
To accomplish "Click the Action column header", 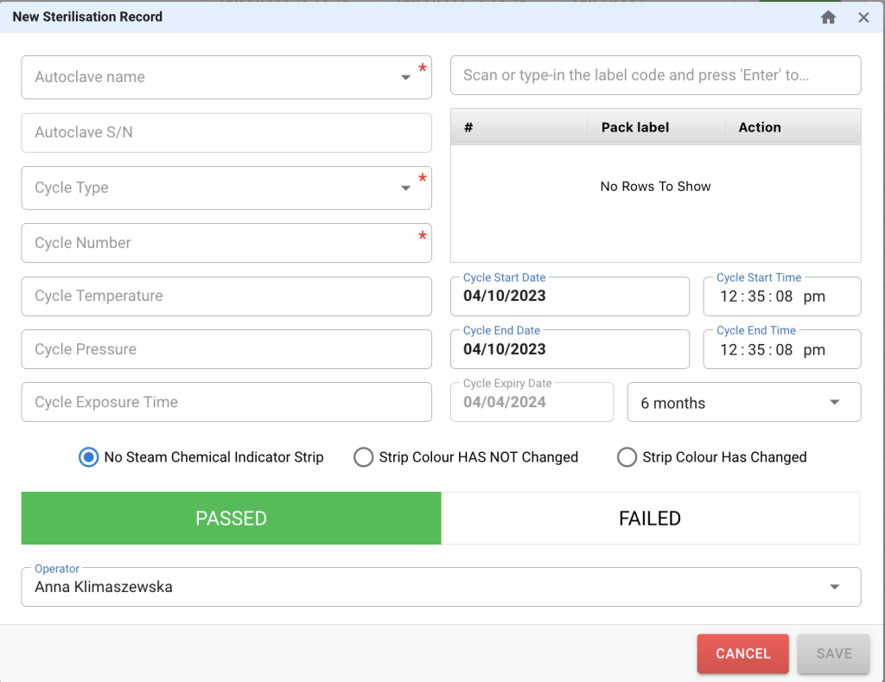I will click(760, 127).
